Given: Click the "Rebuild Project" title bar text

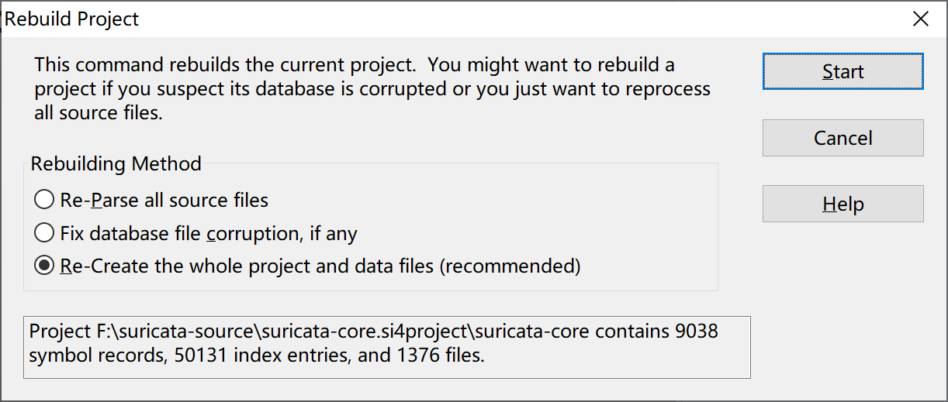Looking at the screenshot, I should tap(72, 19).
